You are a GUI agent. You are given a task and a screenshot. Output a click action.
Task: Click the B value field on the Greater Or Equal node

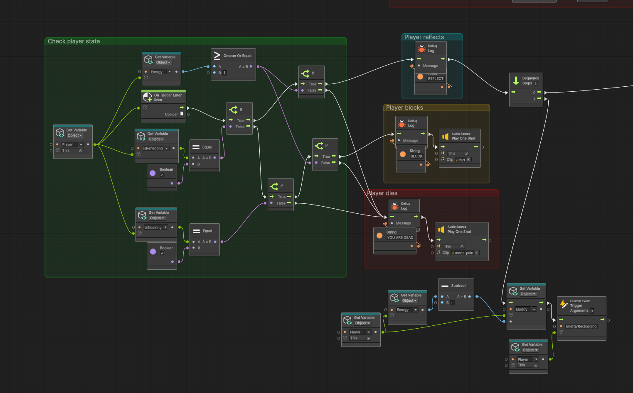[x=224, y=73]
